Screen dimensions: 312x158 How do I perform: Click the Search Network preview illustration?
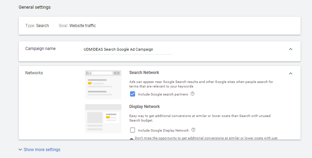pos(103,84)
